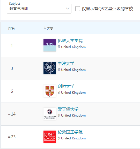Viewport: 140px width, 149px height.
Task: Click location pin under 爱丁堡大学
Action: [59, 116]
